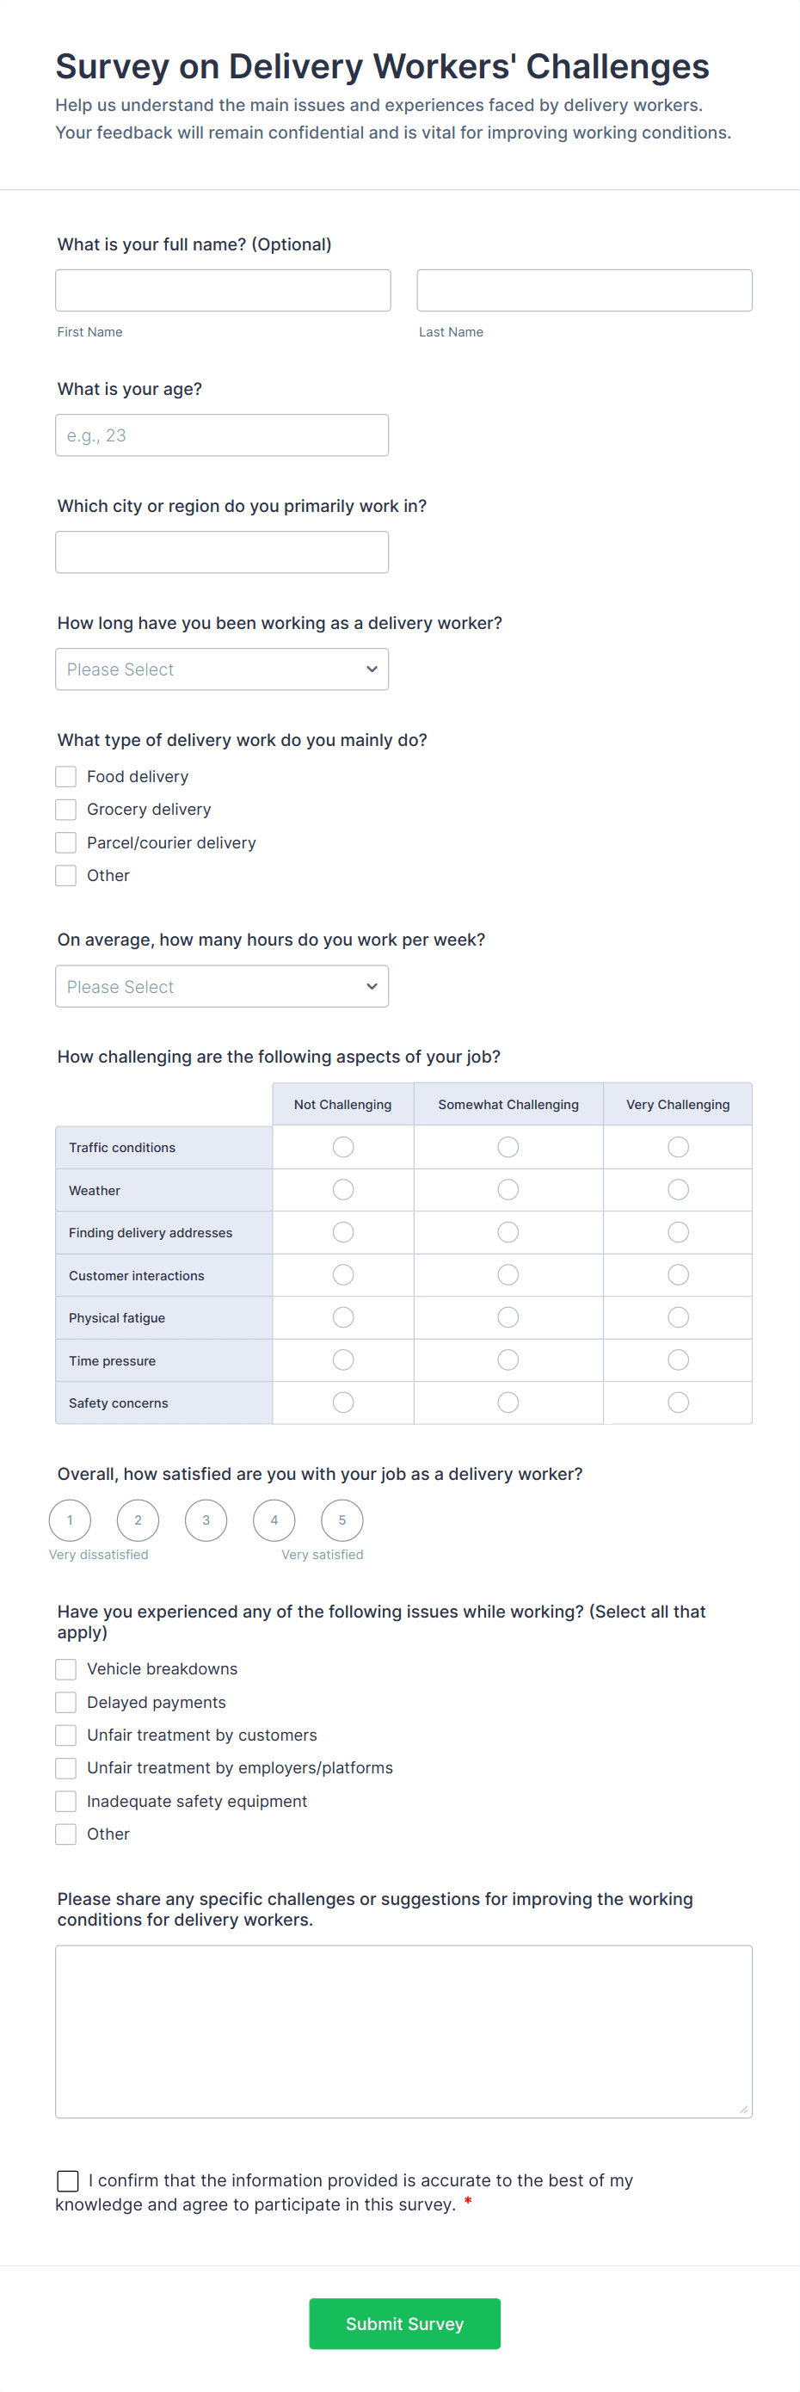Check the Vehicle breakdowns issue
The image size is (800, 2392).
[x=65, y=1668]
